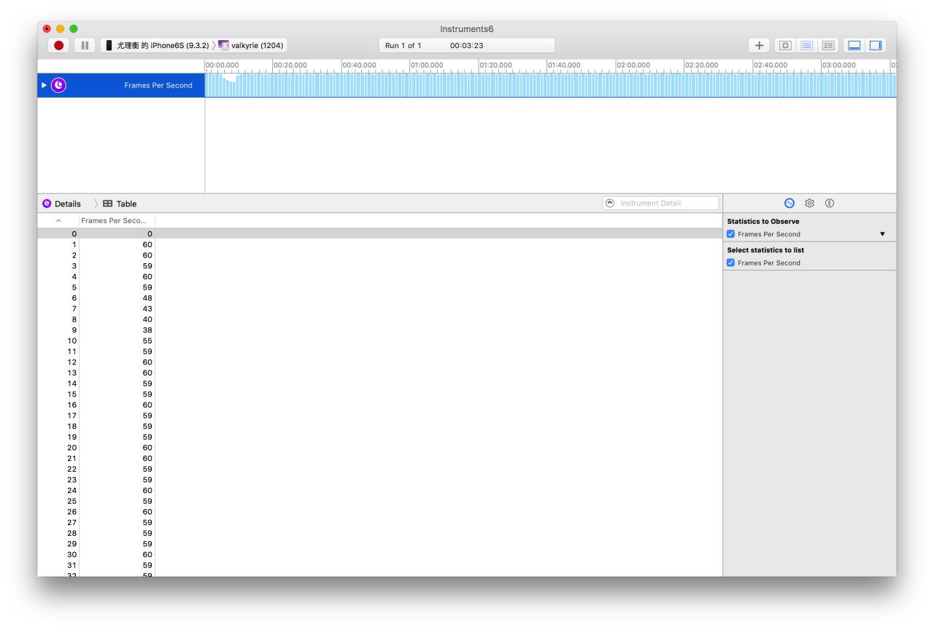Pause the recording with the pause button

pyautogui.click(x=85, y=45)
